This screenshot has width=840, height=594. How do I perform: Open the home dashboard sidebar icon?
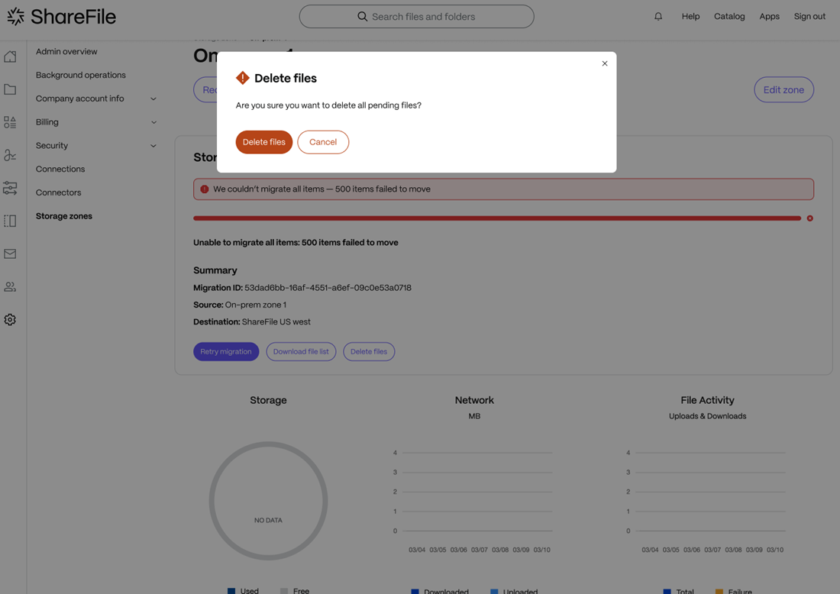pos(10,56)
